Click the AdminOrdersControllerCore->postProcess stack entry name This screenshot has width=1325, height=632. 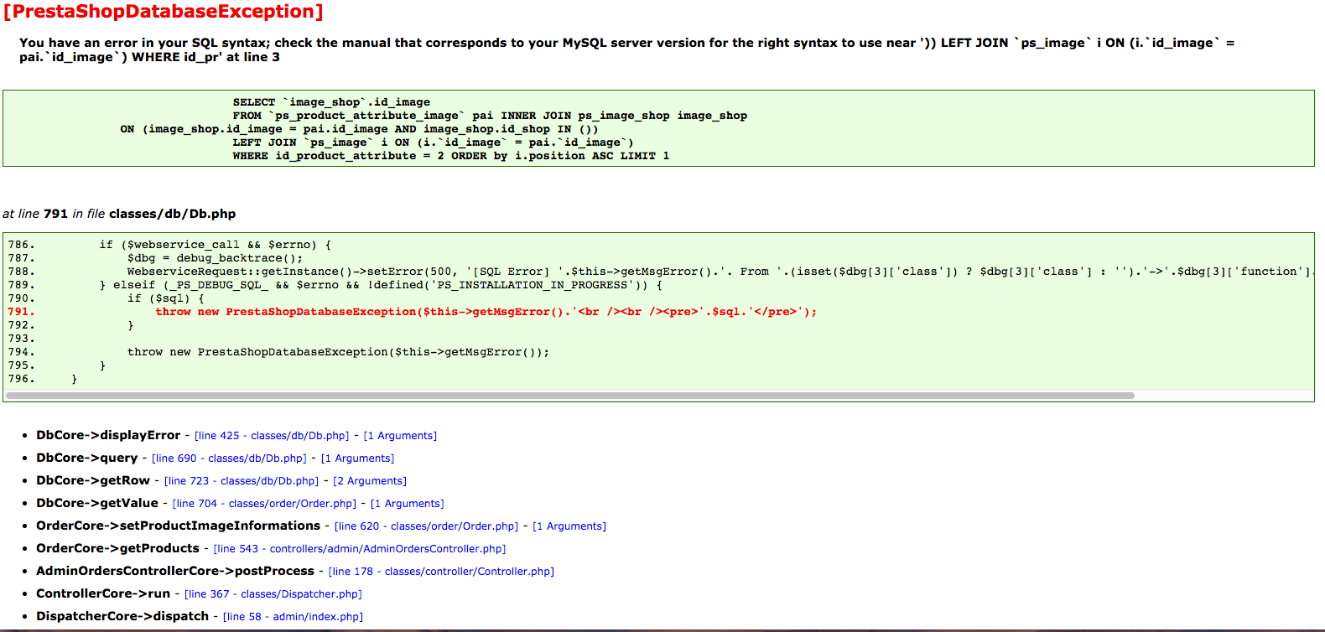click(x=175, y=571)
